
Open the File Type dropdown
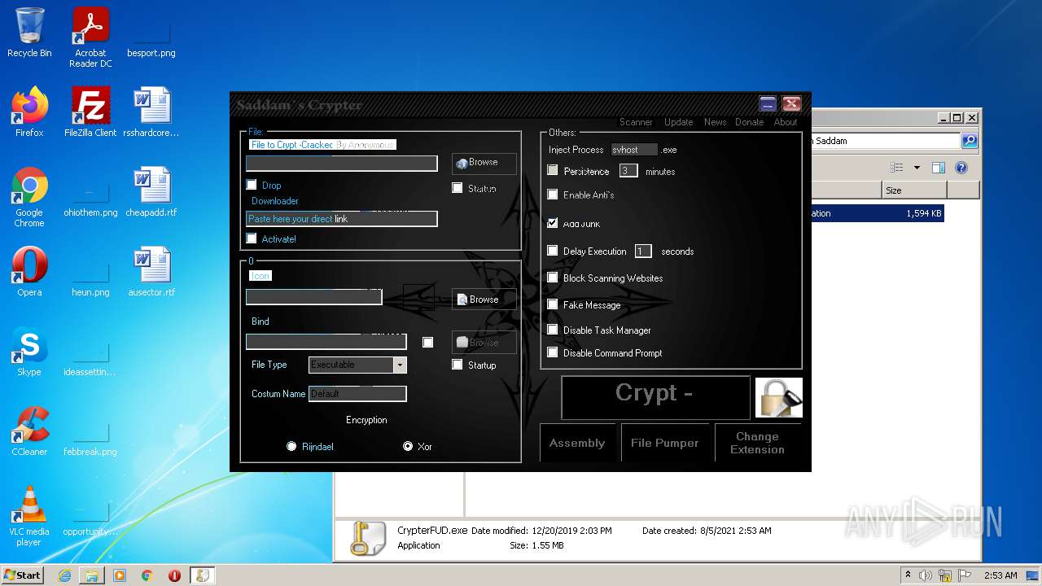pos(399,365)
